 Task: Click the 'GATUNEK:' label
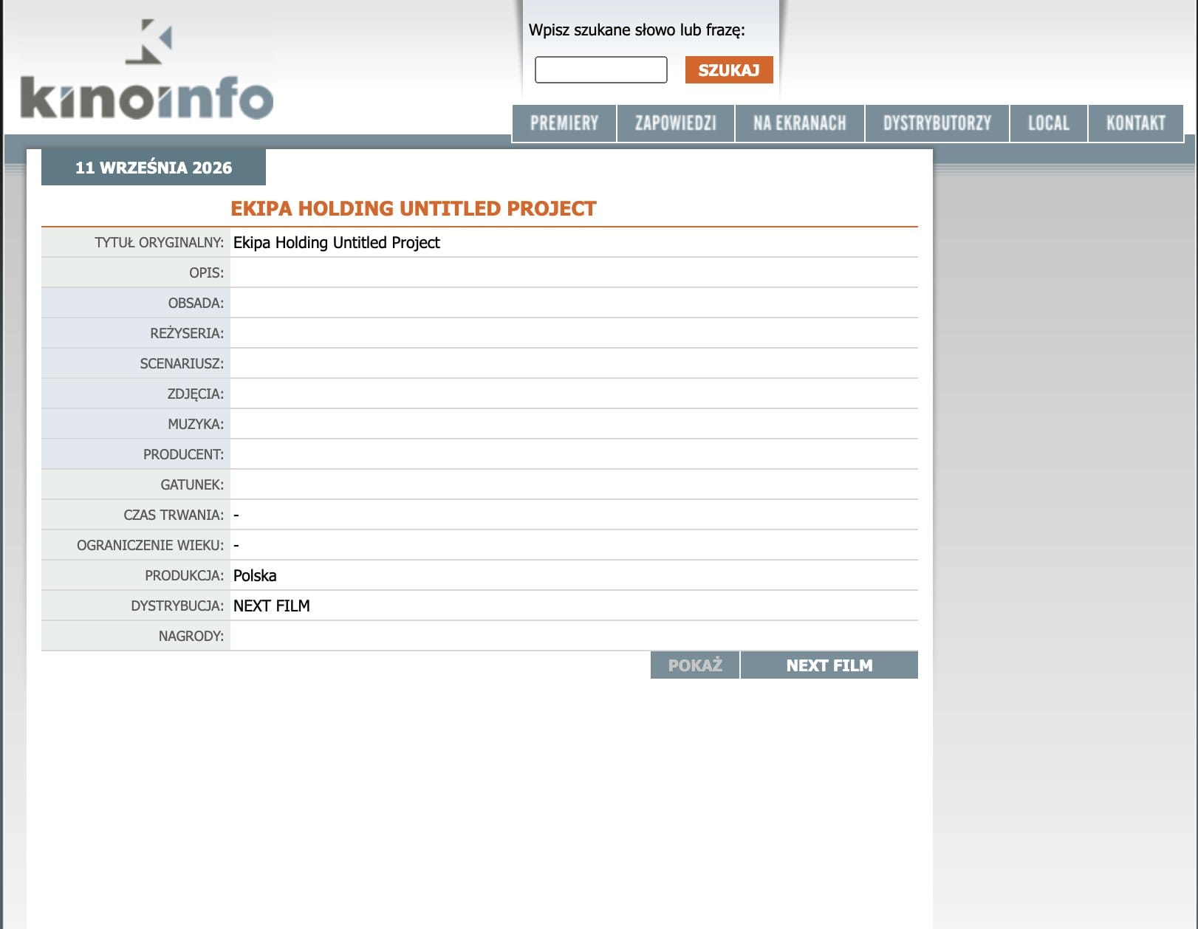click(x=192, y=485)
